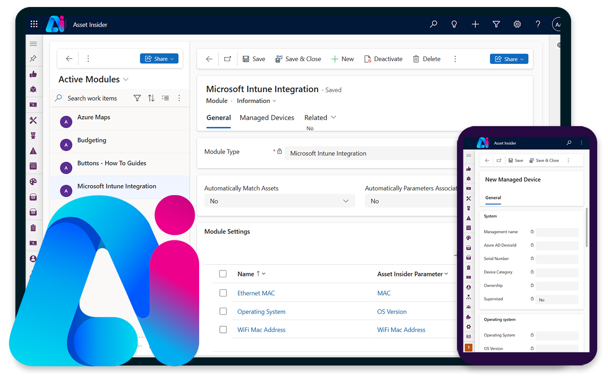The width and height of the screenshot is (608, 387).
Task: Click the warning triangle in tablet sidebar
Action: click(33, 151)
